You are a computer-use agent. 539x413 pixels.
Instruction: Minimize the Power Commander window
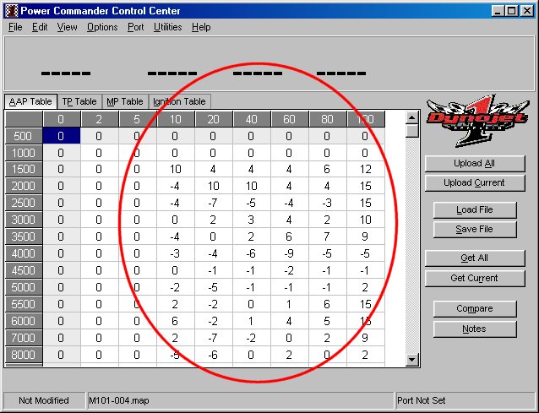tap(498, 11)
